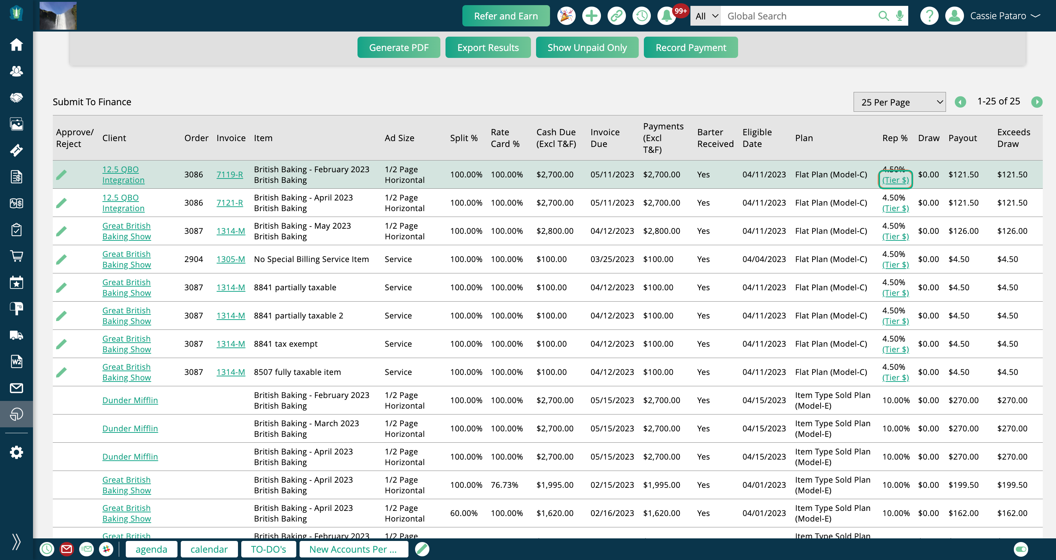Open invoice link 7119-R

pos(230,174)
